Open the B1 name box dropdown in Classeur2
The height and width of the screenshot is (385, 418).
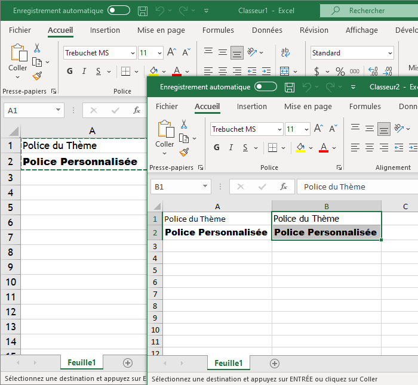(x=205, y=186)
